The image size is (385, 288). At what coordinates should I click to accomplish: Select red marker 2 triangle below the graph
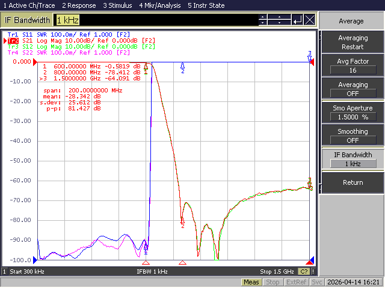click(x=182, y=263)
